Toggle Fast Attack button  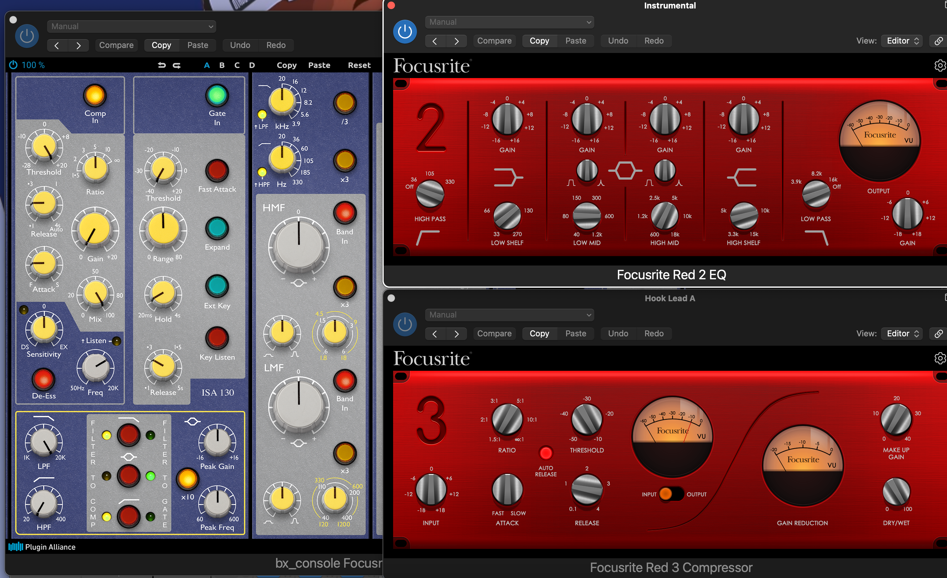tap(217, 171)
